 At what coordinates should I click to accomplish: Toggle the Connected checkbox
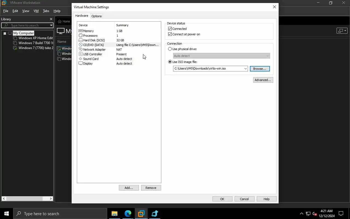click(x=170, y=29)
